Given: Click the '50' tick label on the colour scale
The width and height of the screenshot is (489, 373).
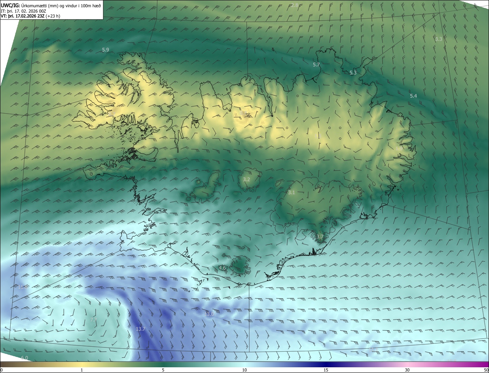Looking at the screenshot, I should [x=486, y=370].
